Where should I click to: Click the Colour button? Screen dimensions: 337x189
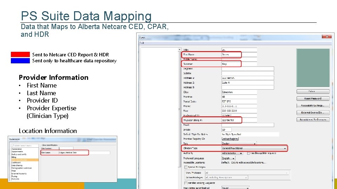point(313,91)
